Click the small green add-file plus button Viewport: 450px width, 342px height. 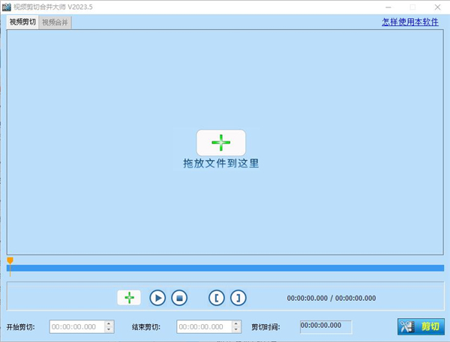[x=129, y=297]
